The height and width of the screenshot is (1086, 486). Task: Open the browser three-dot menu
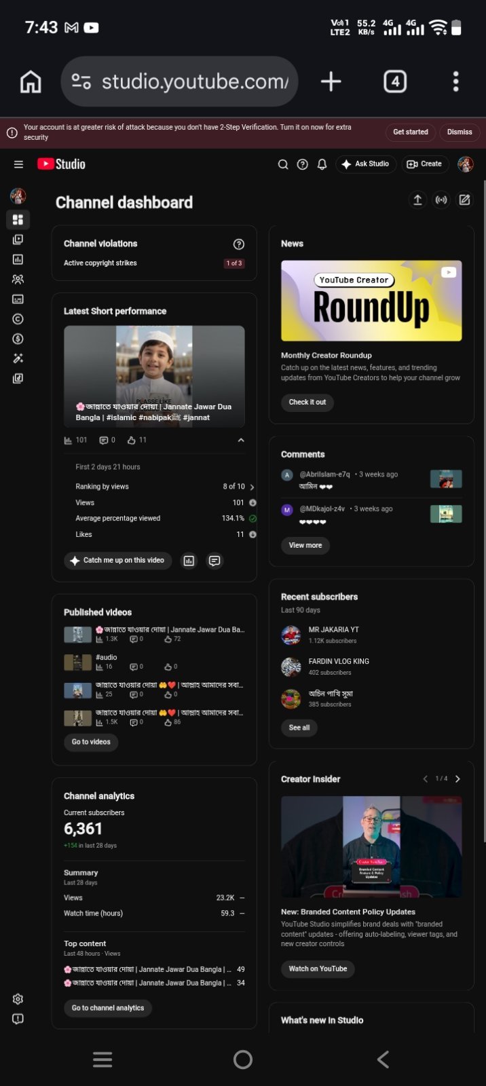coord(455,81)
